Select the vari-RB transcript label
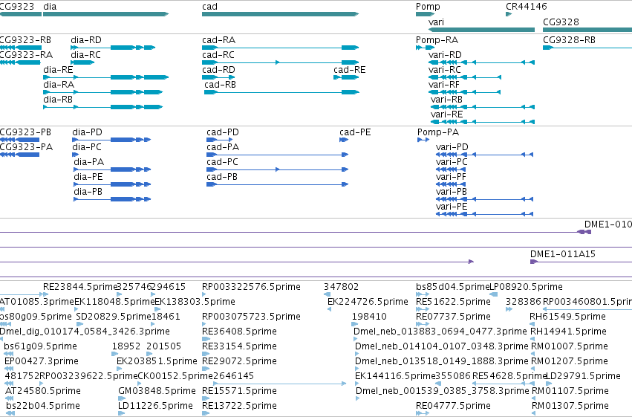Viewport: 632px width, 417px height. (x=446, y=100)
